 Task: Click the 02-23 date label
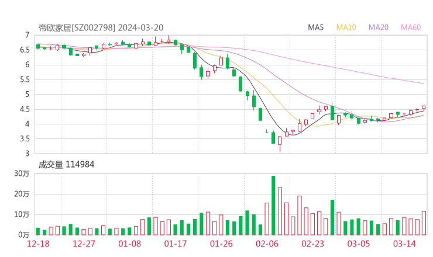[x=312, y=244]
